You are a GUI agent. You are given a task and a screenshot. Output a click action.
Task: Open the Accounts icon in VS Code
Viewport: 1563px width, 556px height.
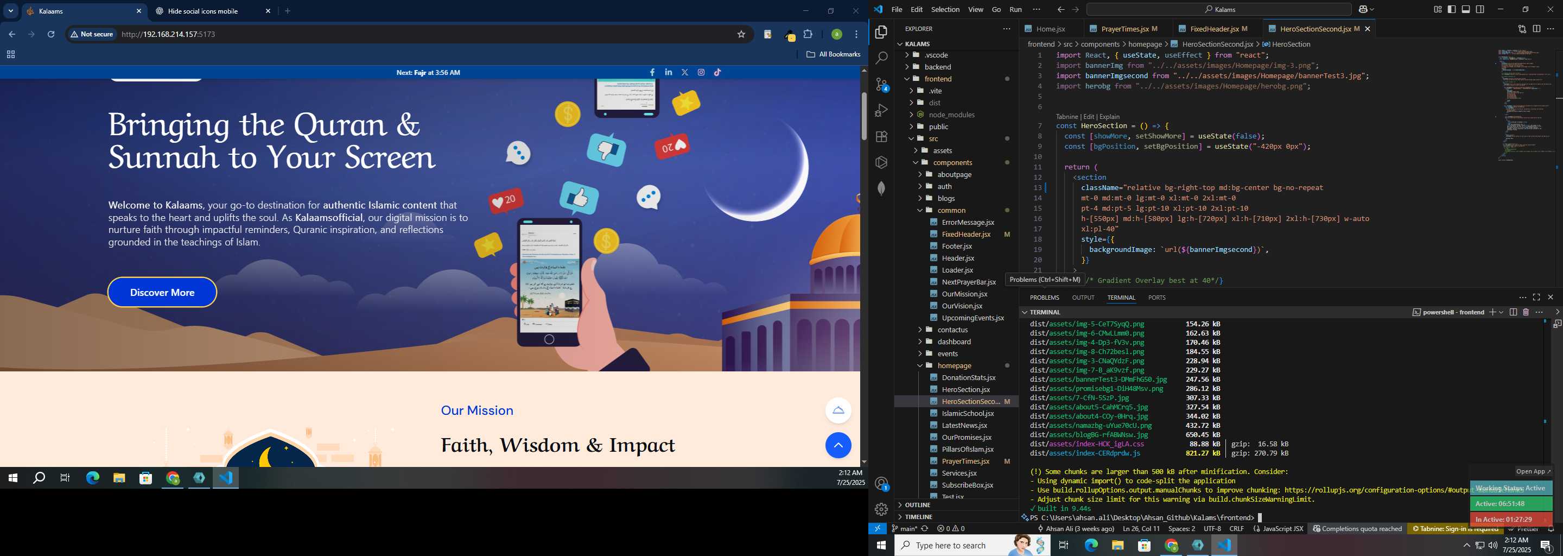click(881, 484)
